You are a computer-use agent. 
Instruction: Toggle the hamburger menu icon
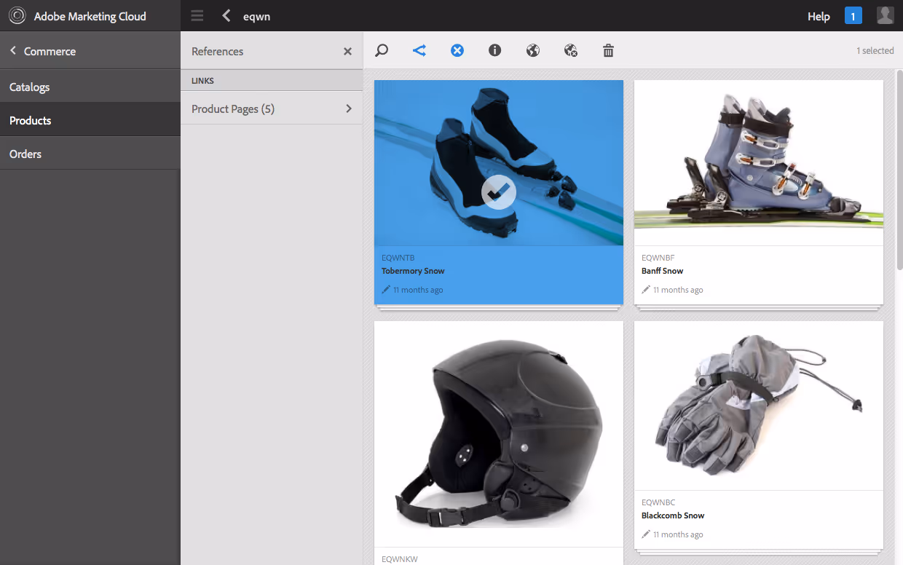coord(197,15)
